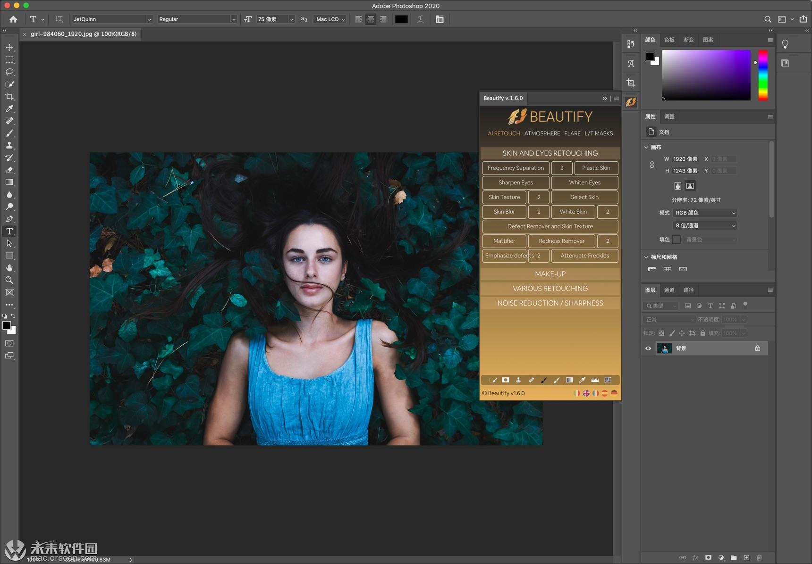812x564 pixels.
Task: Click the Sharpen Eyes button
Action: click(516, 182)
